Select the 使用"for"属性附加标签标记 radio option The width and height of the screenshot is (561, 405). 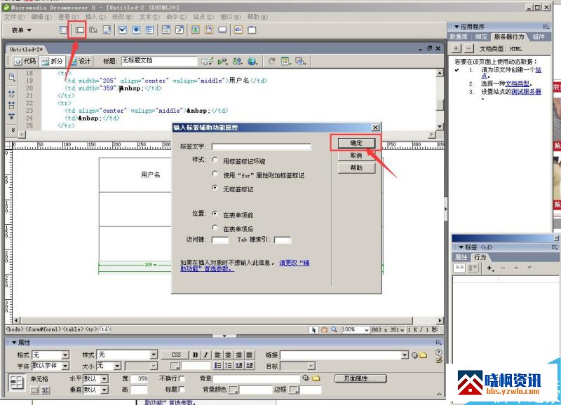(x=215, y=174)
